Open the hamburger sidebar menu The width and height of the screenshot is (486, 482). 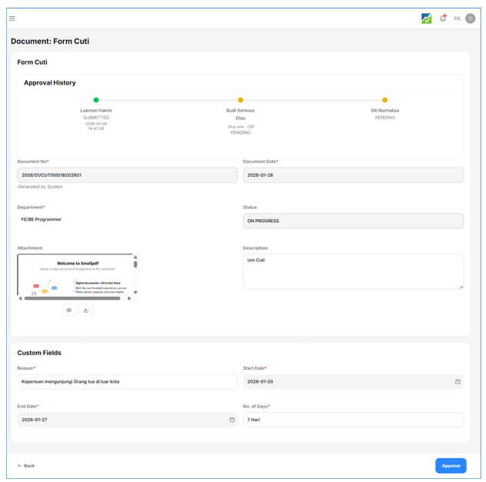[12, 18]
